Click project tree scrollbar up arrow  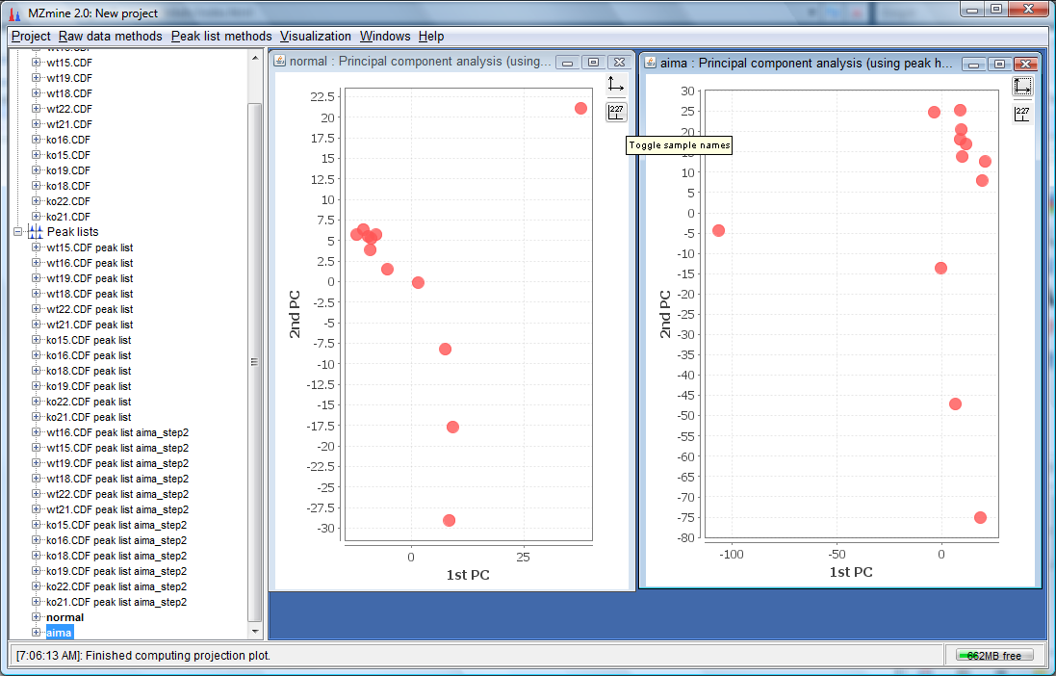coord(254,58)
